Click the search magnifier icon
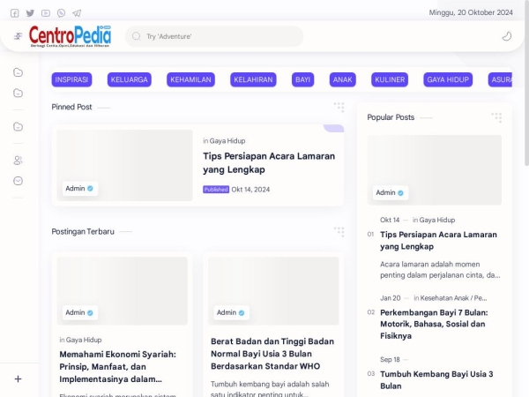Viewport: 529px width, 397px height. click(x=137, y=36)
